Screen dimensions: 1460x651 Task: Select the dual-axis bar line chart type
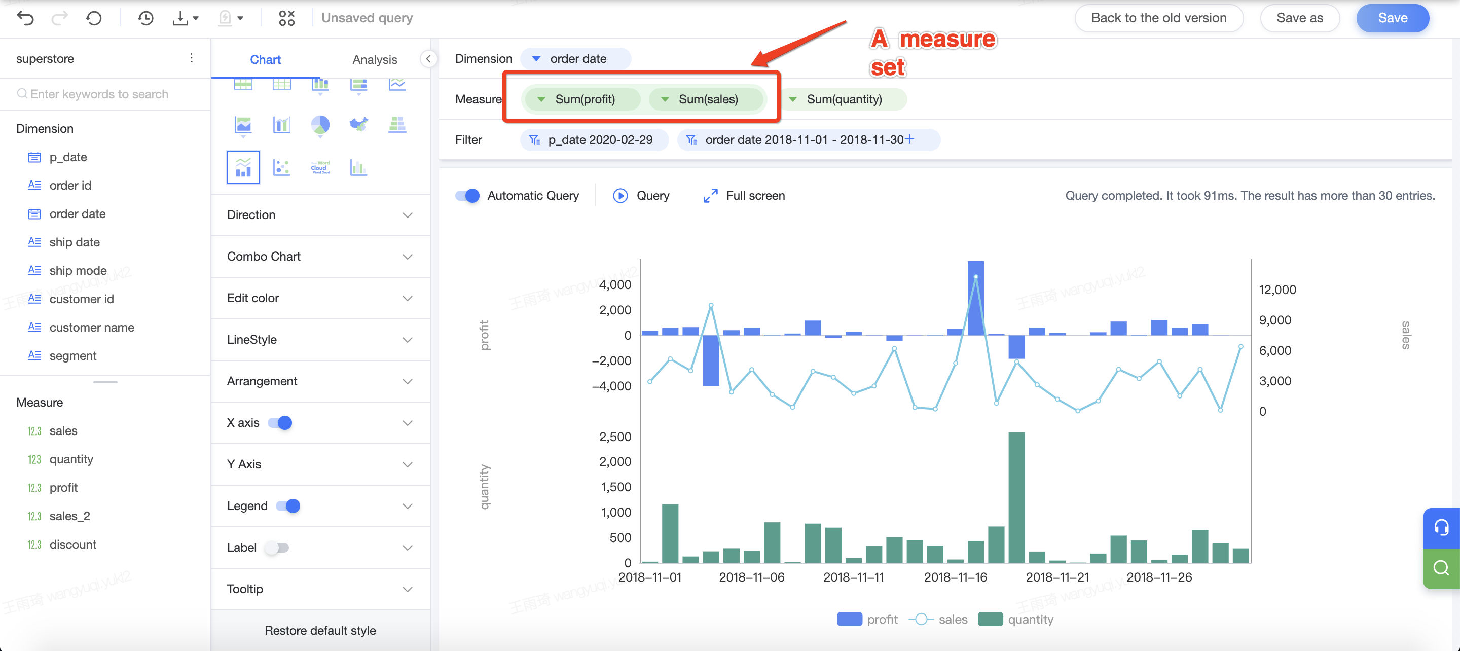(282, 125)
